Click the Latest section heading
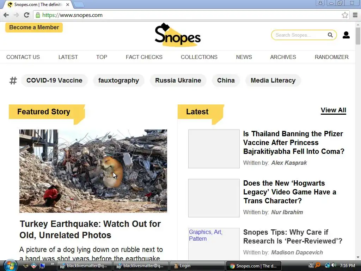This screenshot has height=271, width=361. coord(197,112)
